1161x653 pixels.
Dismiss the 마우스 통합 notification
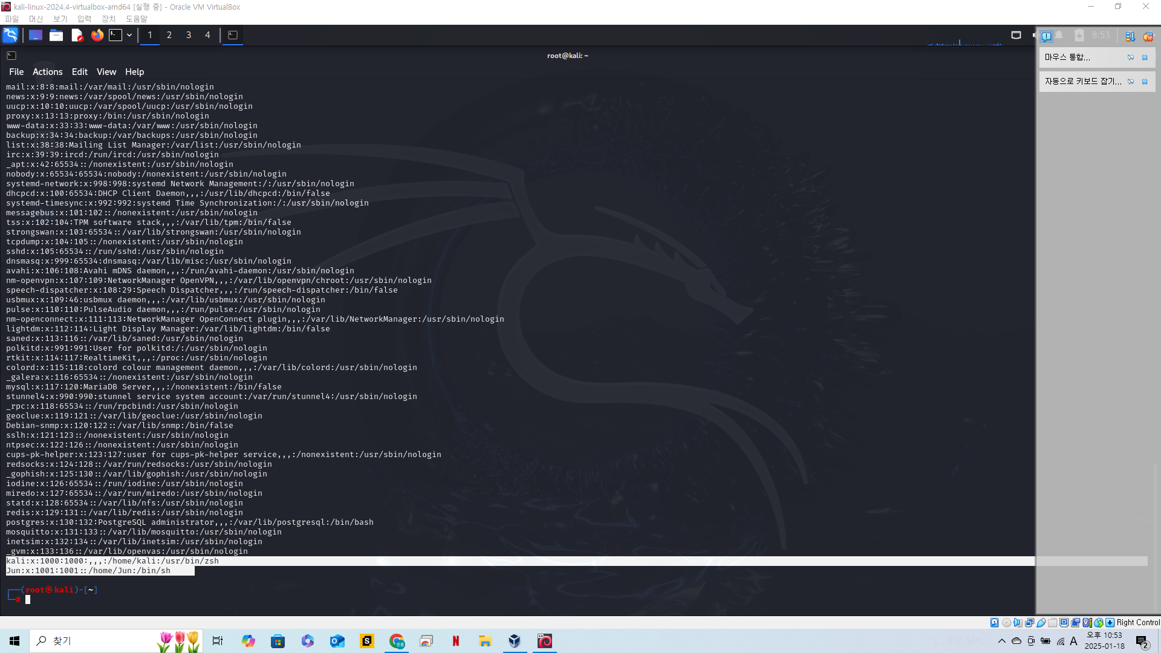coord(1145,57)
